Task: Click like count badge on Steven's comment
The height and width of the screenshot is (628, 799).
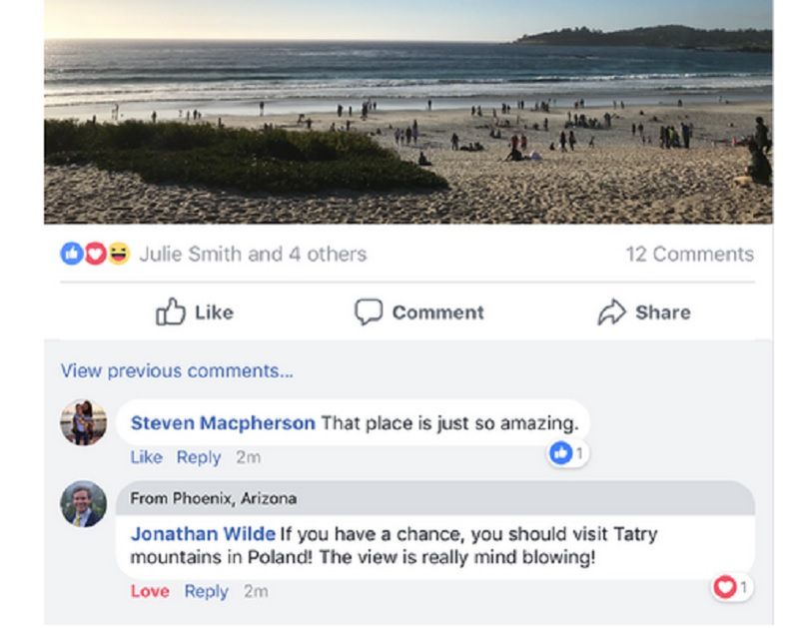Action: pyautogui.click(x=566, y=453)
